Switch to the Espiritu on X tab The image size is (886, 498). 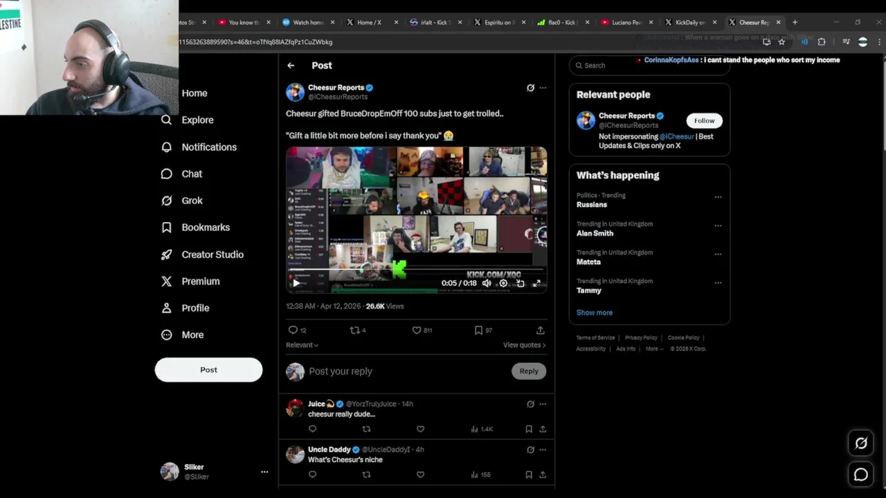(500, 22)
